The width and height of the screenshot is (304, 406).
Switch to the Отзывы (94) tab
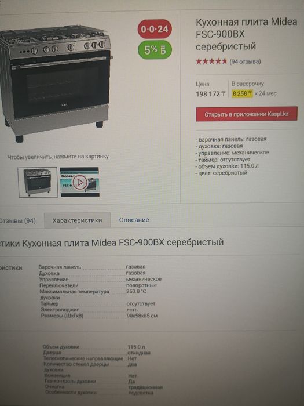tap(17, 221)
